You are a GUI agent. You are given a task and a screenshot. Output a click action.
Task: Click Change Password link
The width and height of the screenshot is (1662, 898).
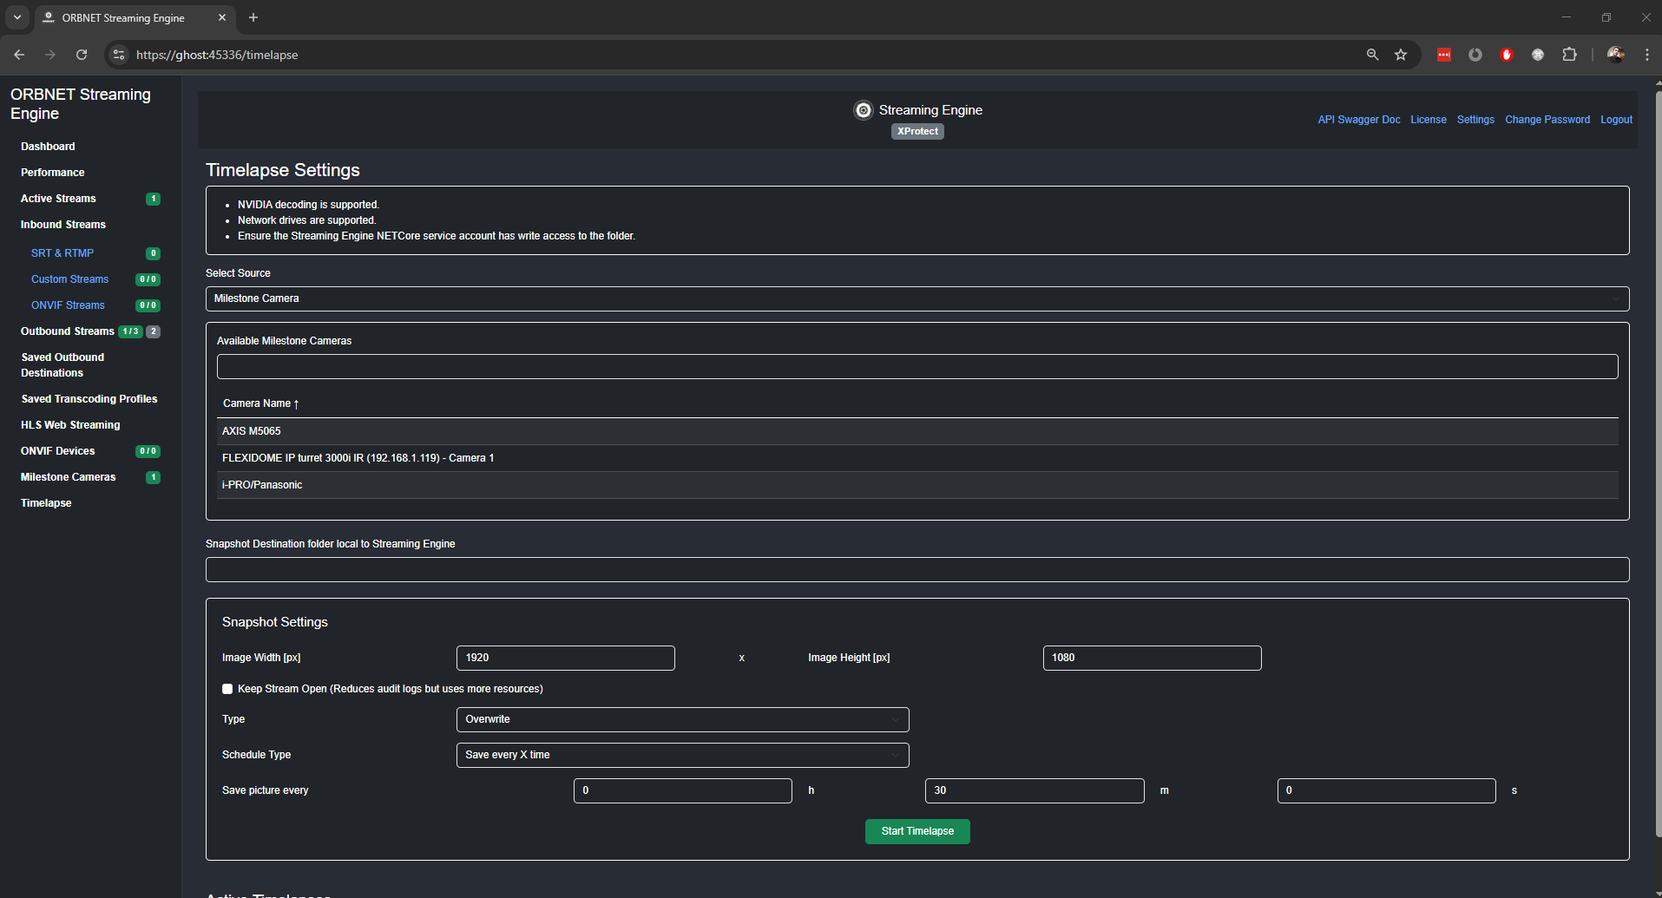(x=1547, y=120)
